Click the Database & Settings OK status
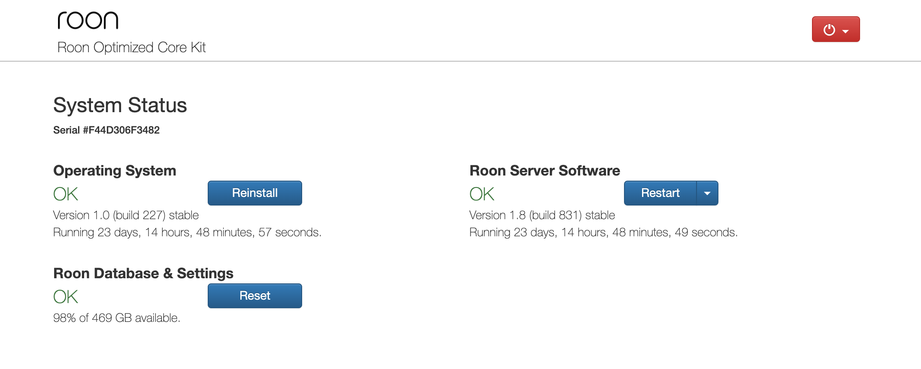Screen dimensions: 921x369 pos(66,297)
